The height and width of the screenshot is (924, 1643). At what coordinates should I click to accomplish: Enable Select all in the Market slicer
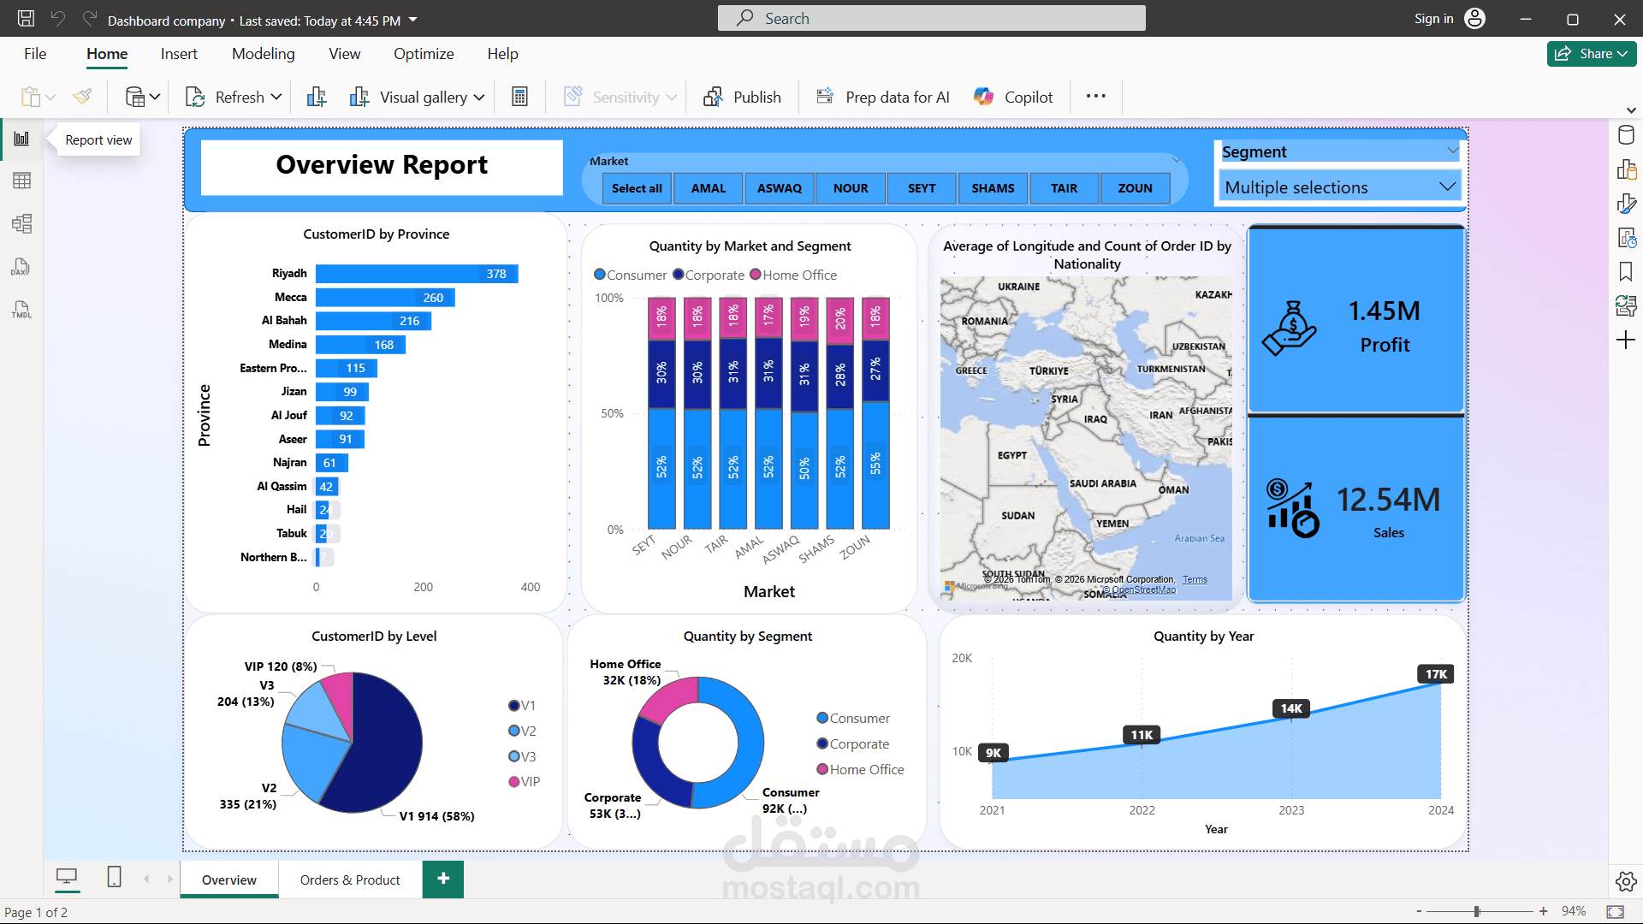coord(637,188)
